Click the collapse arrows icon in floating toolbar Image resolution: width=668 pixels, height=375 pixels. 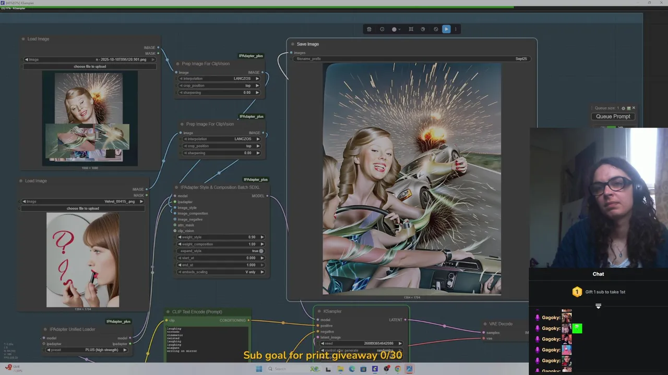click(x=411, y=29)
